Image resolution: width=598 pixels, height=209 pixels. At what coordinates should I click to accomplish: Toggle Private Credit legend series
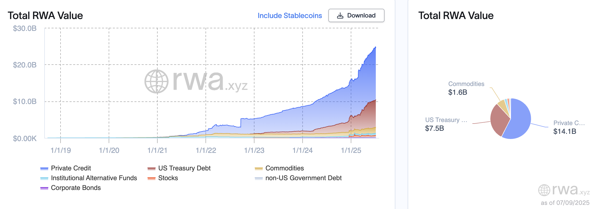[66, 168]
